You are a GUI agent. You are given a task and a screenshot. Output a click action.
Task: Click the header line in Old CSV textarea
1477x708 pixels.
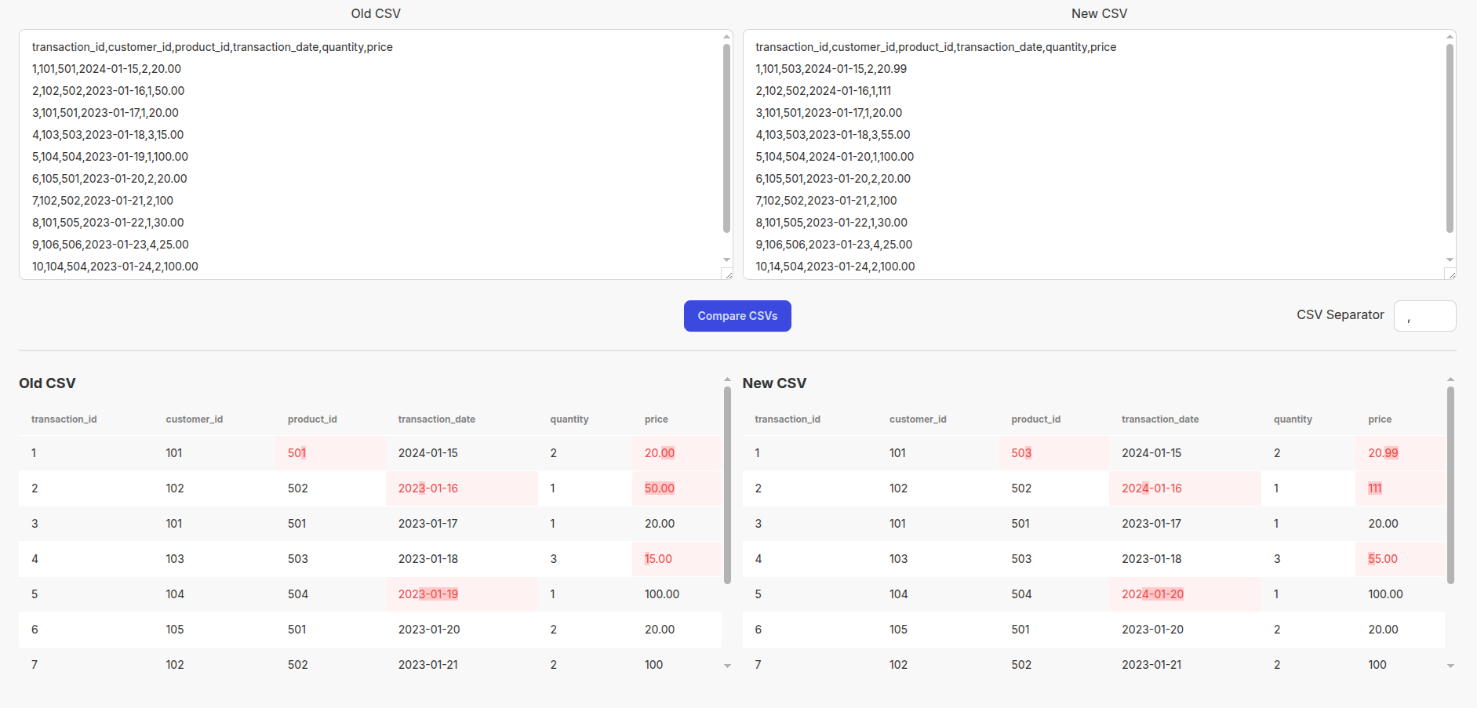213,47
